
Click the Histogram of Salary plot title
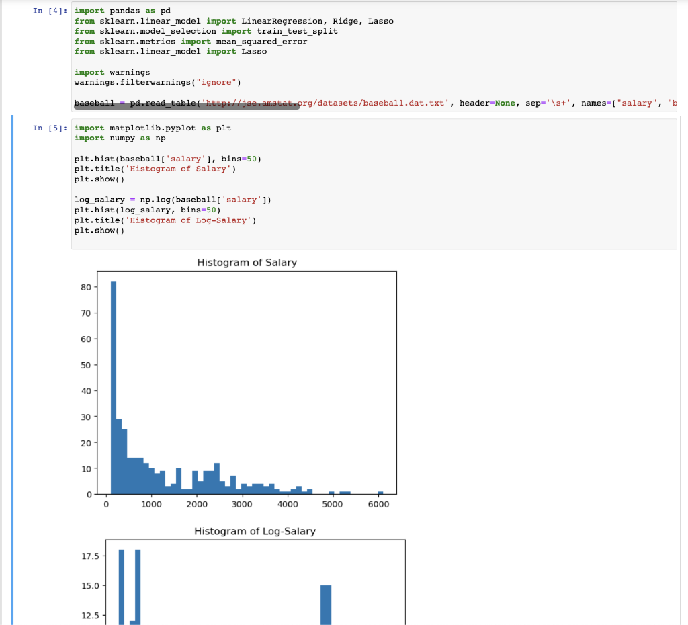[x=247, y=263]
